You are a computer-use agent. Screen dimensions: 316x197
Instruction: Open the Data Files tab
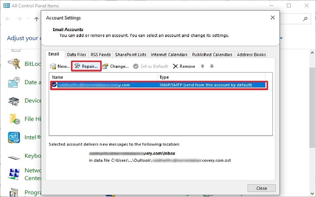click(x=76, y=55)
